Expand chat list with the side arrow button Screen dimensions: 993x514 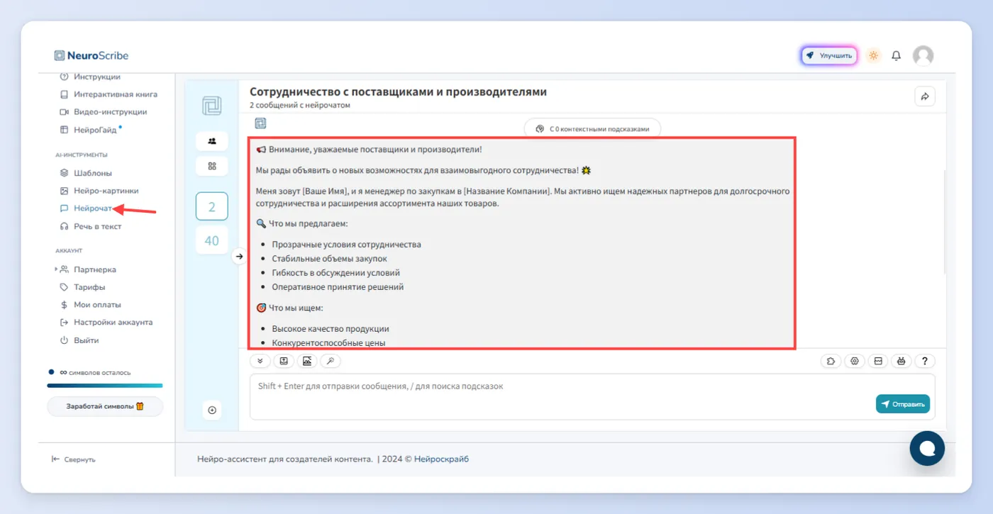point(239,256)
